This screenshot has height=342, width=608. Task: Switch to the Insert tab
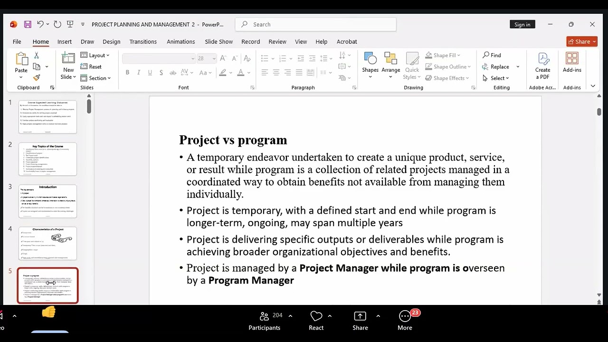point(65,42)
